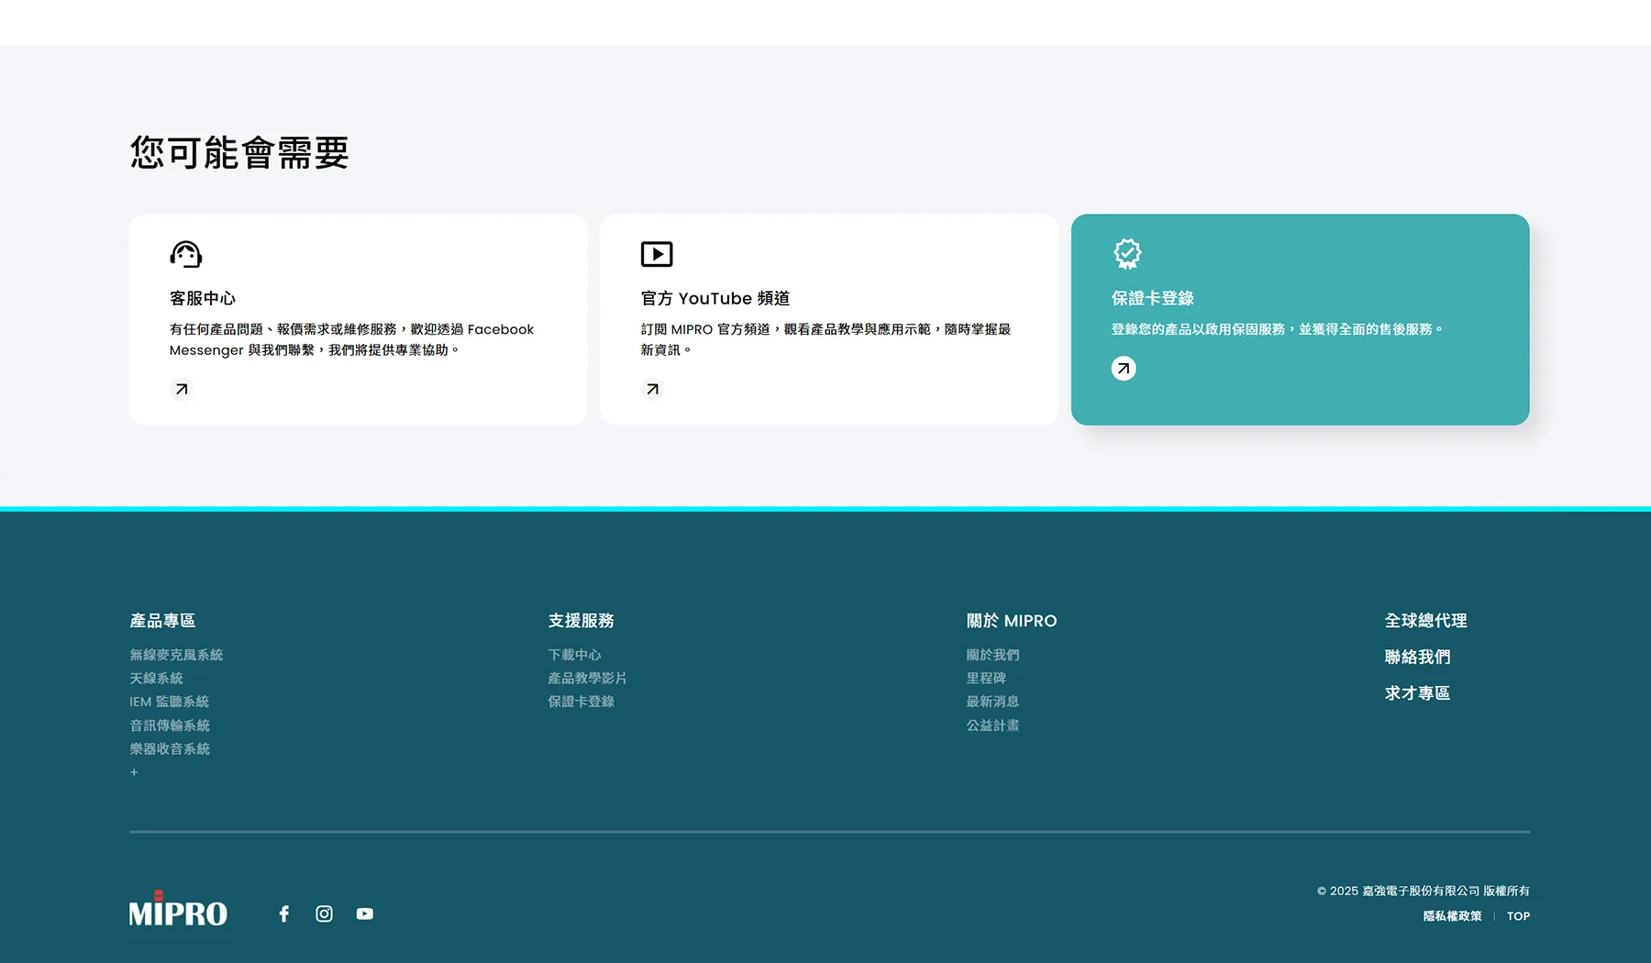
Task: Open the 產品專區 section heading
Action: coord(162,620)
